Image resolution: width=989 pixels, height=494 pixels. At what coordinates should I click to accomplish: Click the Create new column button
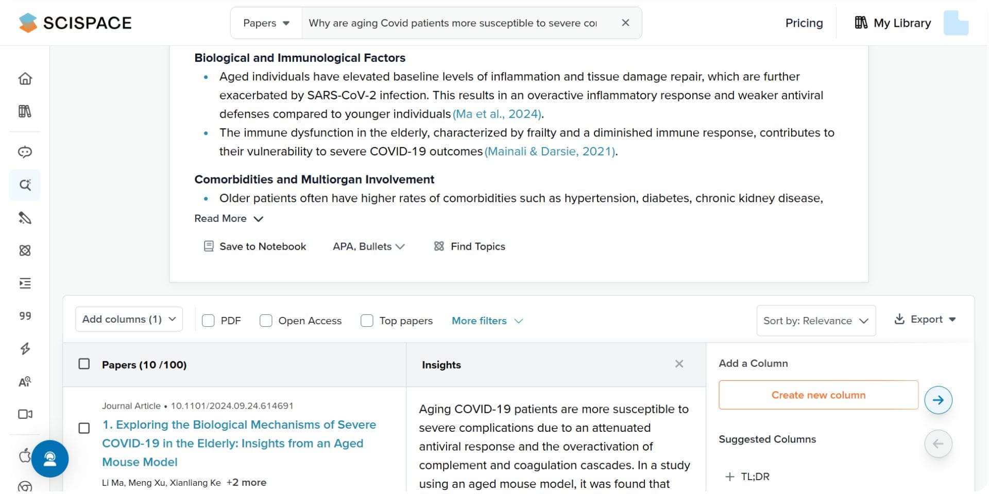[818, 395]
